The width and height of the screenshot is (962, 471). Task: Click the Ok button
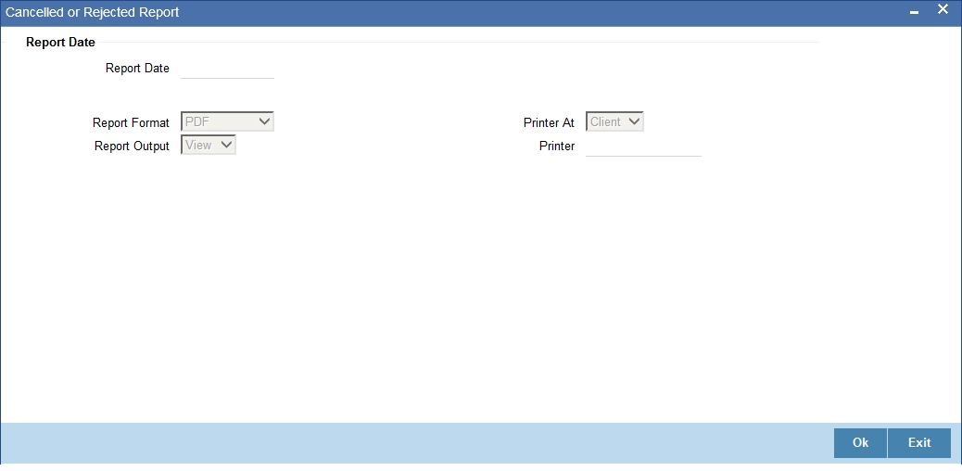[860, 443]
